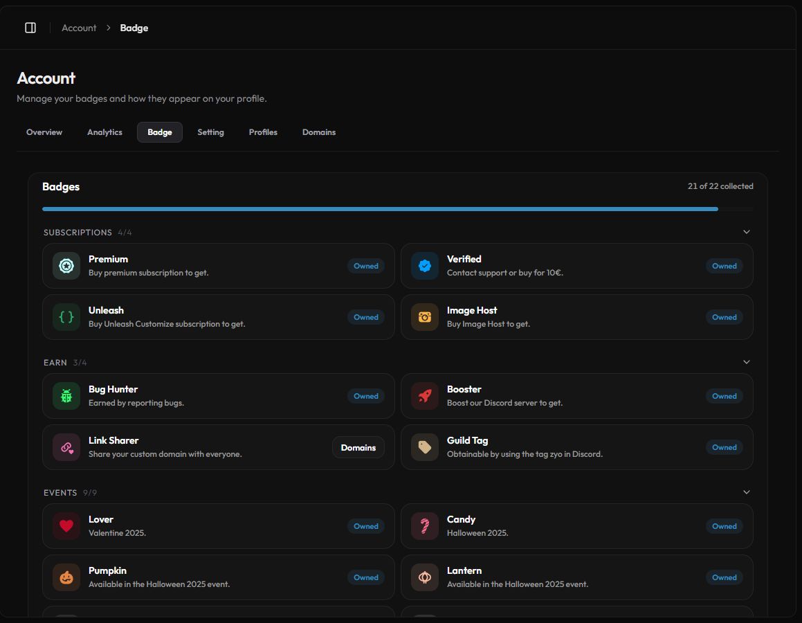This screenshot has width=802, height=623.
Task: Click the '21 of 22 collected' text
Action: coord(720,186)
